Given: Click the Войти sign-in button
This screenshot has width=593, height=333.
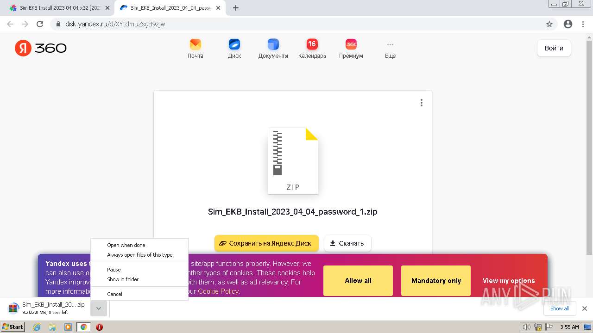Looking at the screenshot, I should click(554, 48).
